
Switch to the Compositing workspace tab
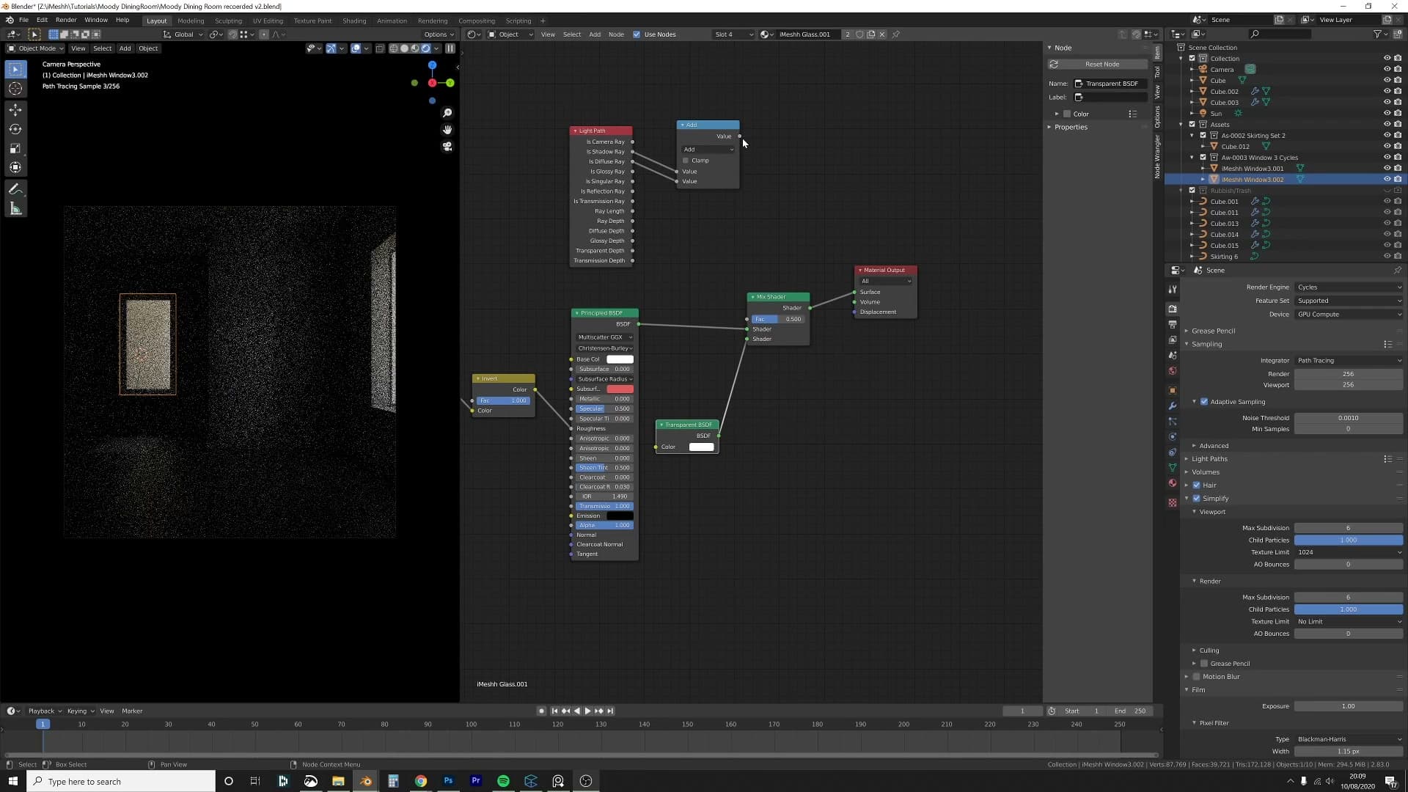477,21
